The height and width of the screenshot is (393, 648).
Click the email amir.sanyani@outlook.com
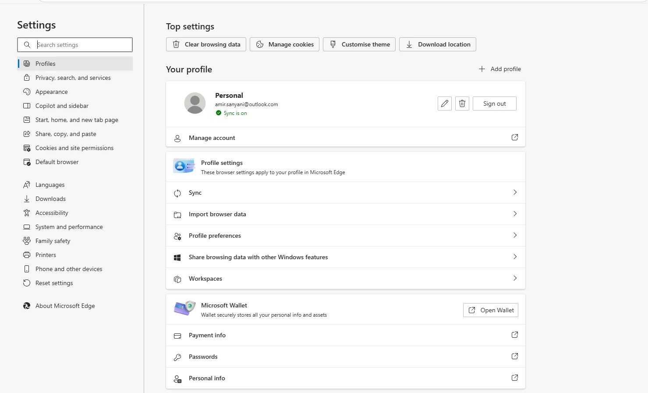coord(246,104)
